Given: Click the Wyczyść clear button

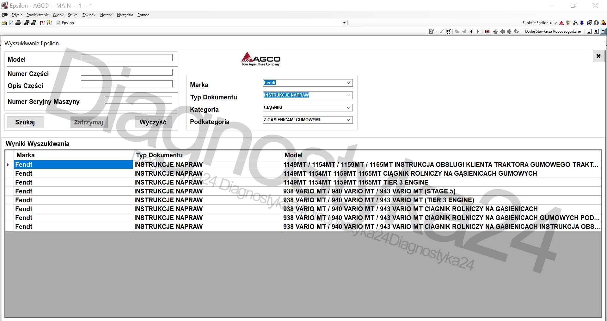Looking at the screenshot, I should 153,122.
